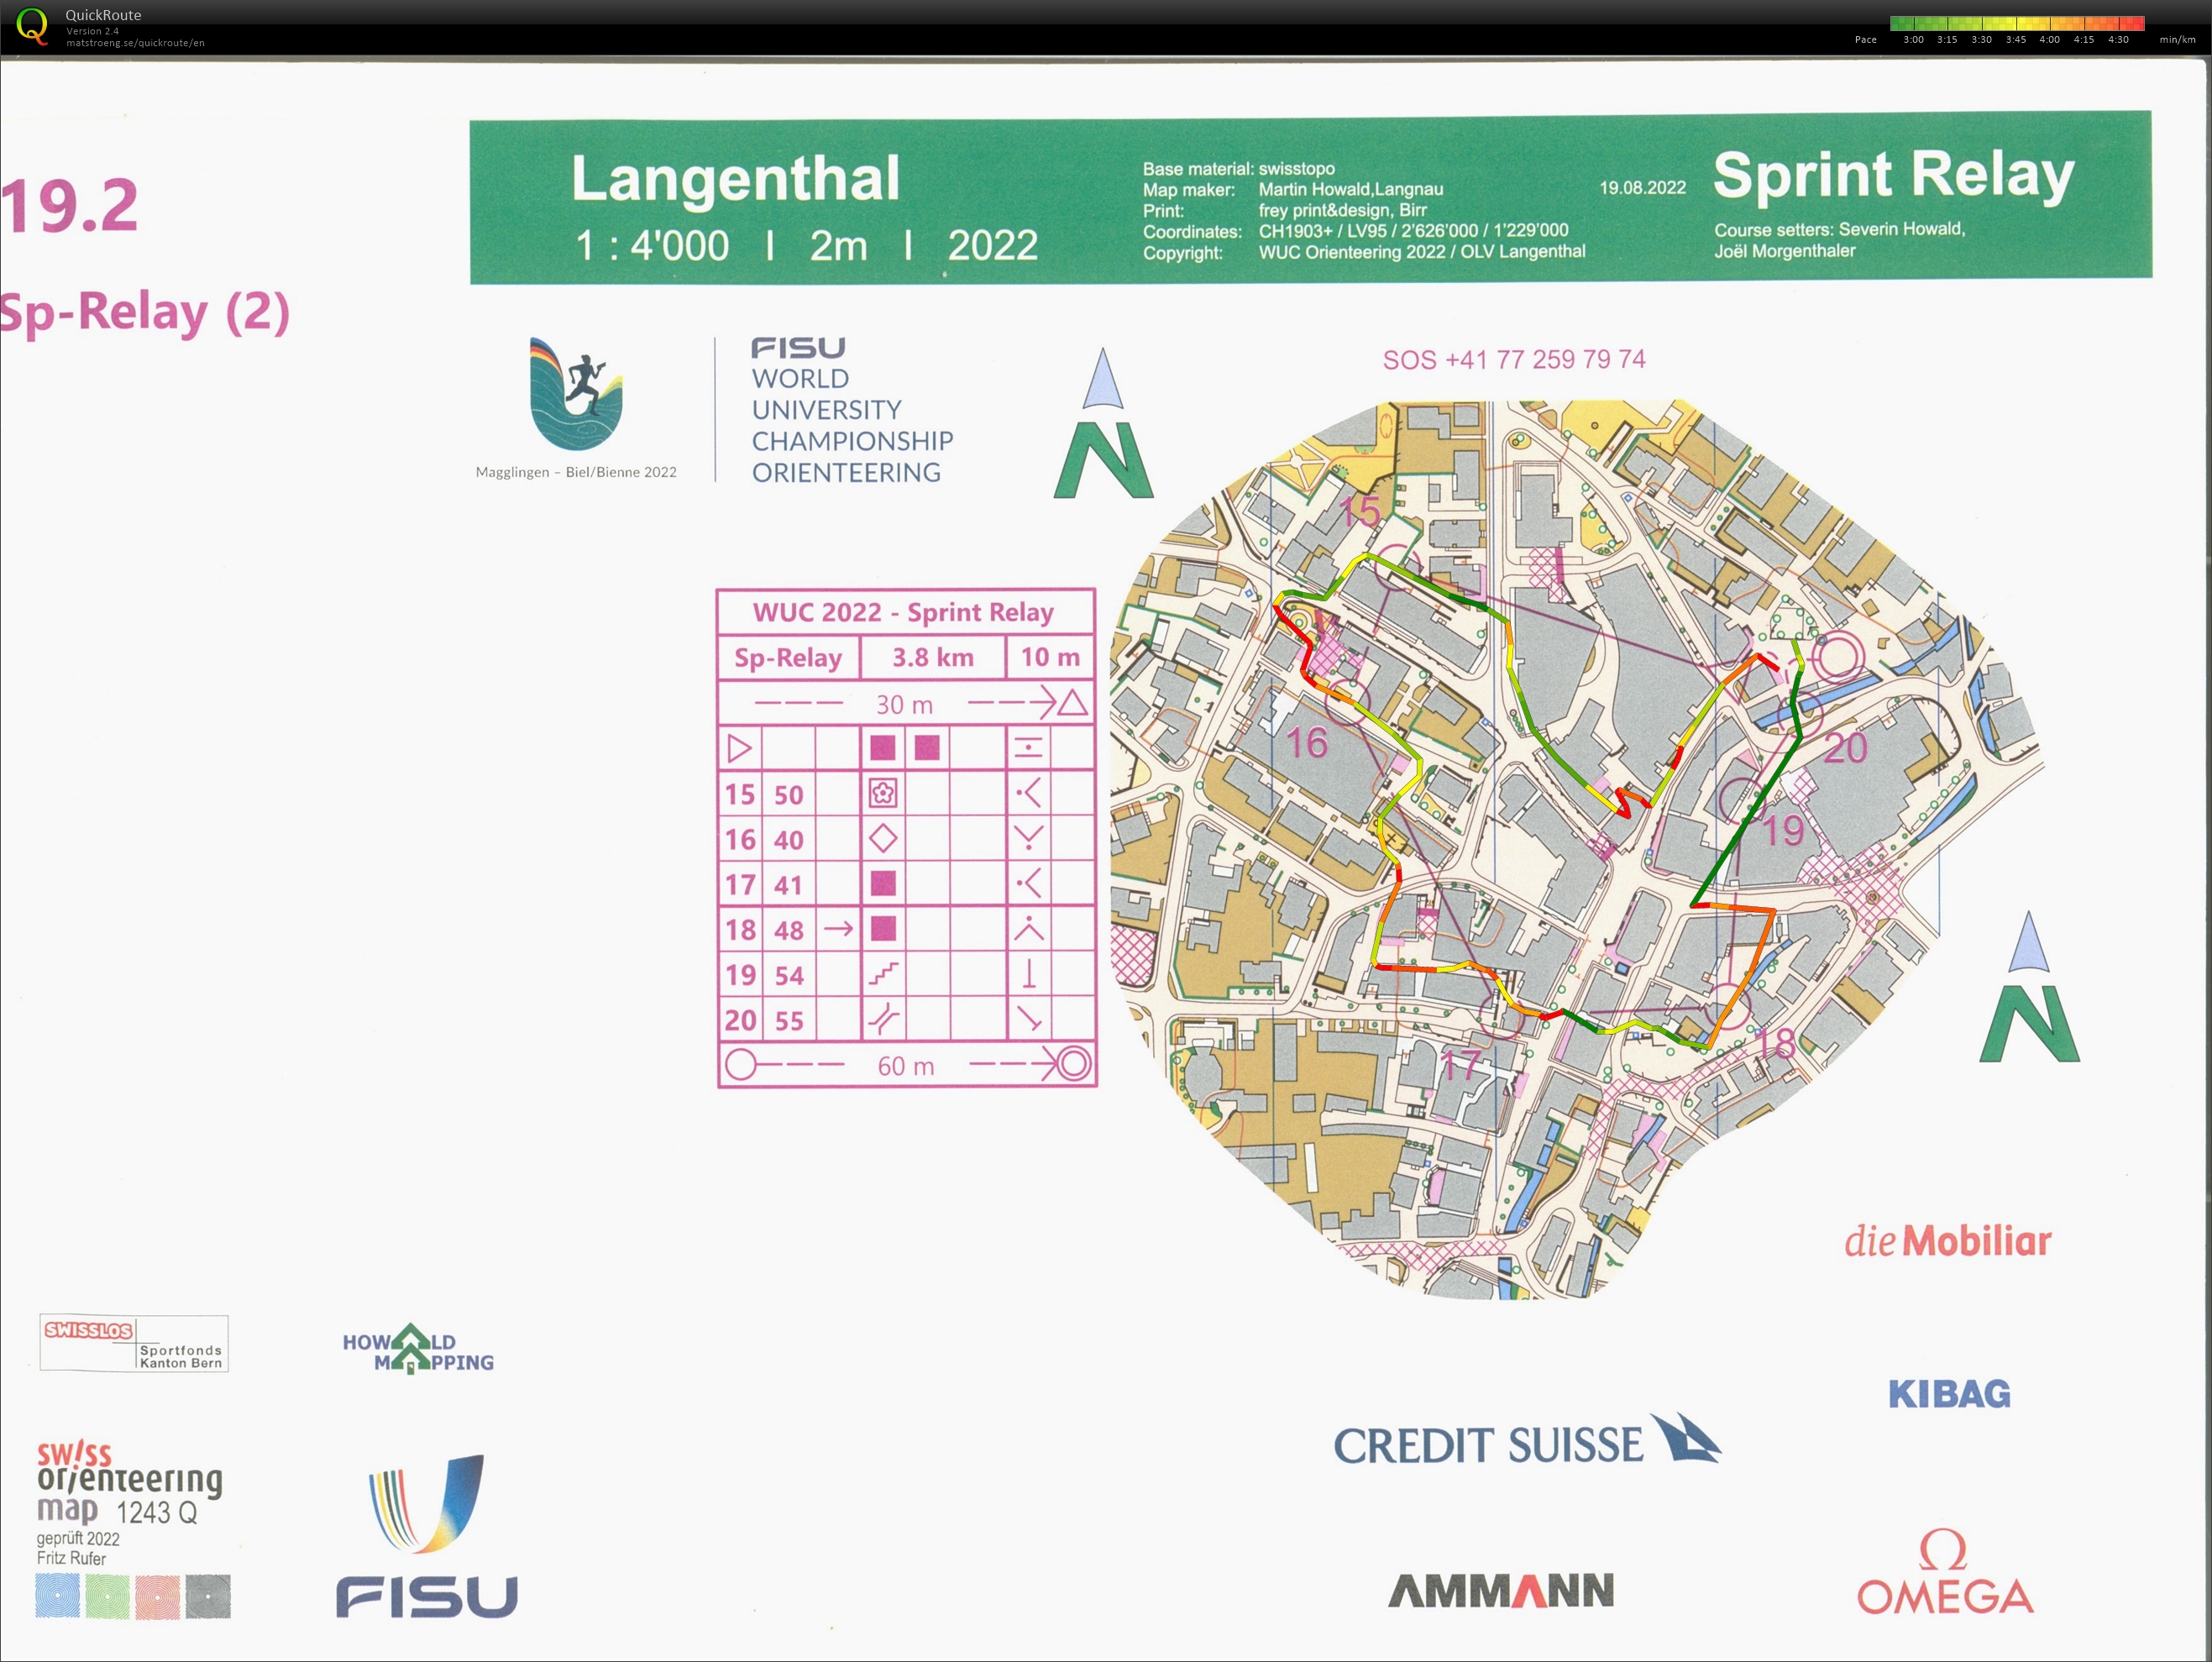Click the QuickRoute logo icon
This screenshot has width=2212, height=1662.
coord(32,26)
